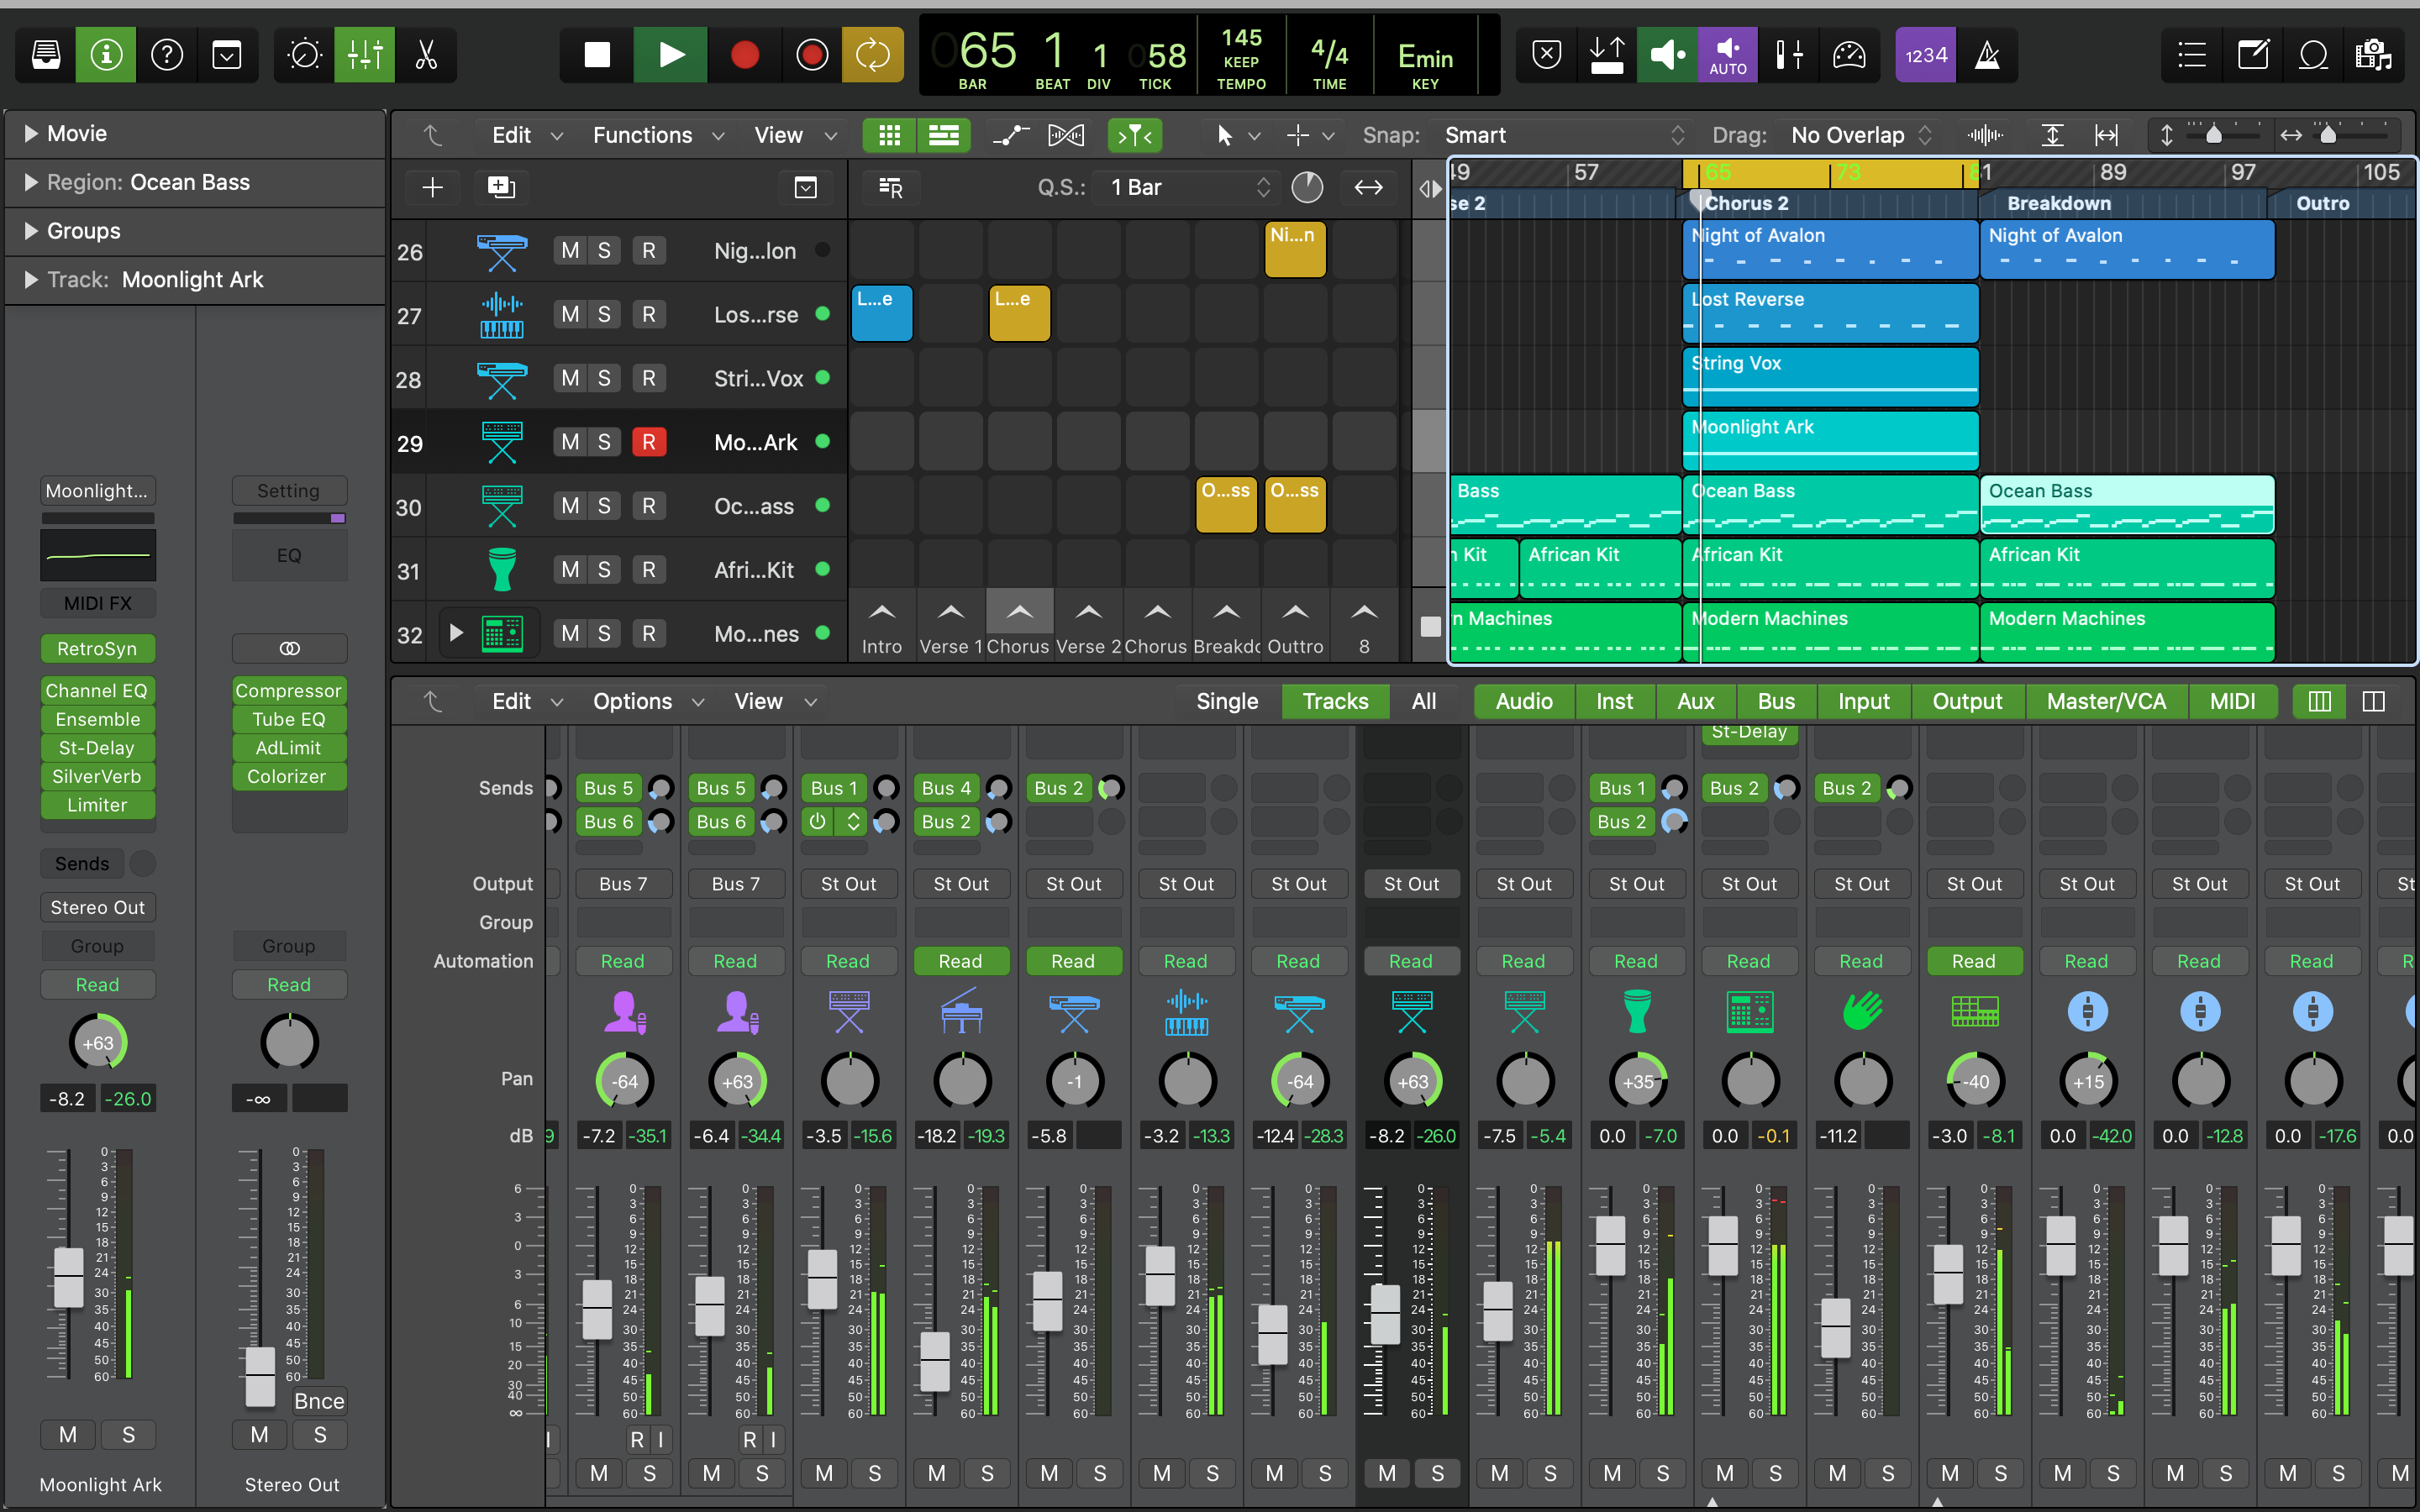Click the RetroSyn instrument slot

97,649
